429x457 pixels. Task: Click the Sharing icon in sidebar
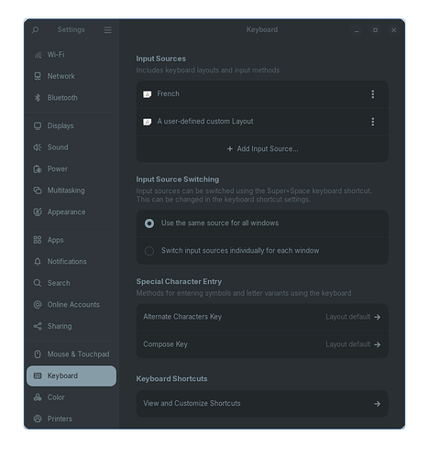coord(38,326)
